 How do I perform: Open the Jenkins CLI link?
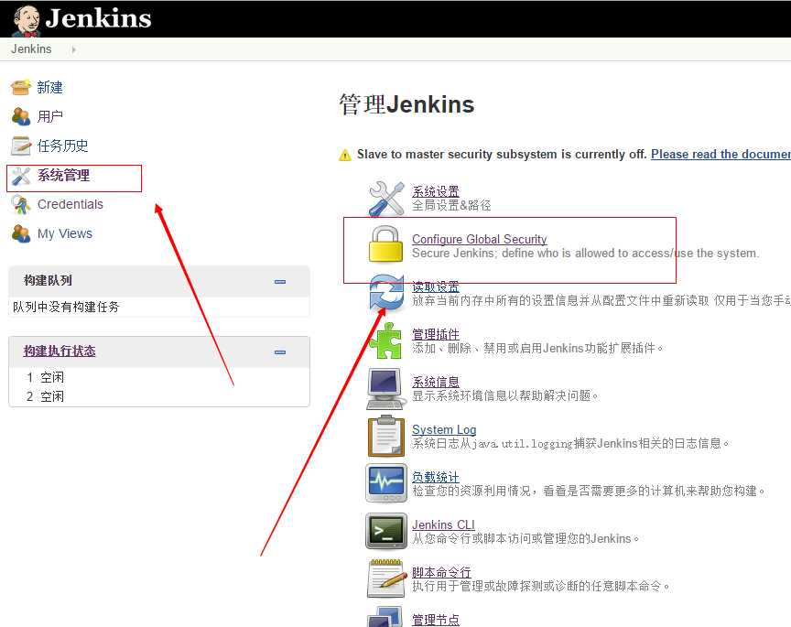click(x=443, y=524)
